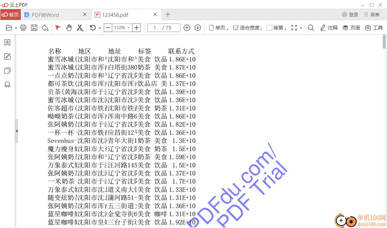Screen dimensions: 387x228
Task: Open the rotate options dropdown arrow
Action: pyautogui.click(x=100, y=28)
